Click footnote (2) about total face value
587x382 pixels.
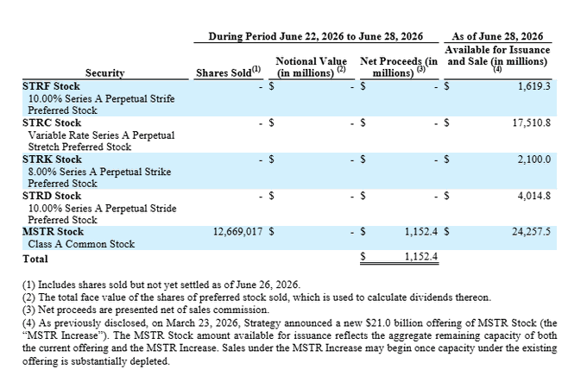click(x=257, y=297)
